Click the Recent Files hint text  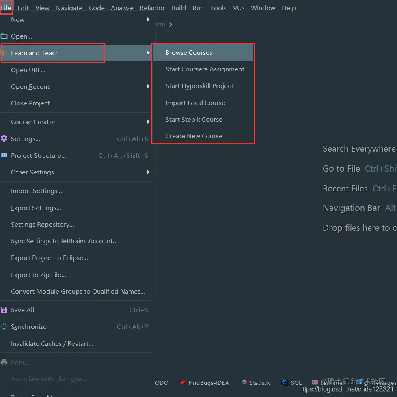(x=345, y=189)
